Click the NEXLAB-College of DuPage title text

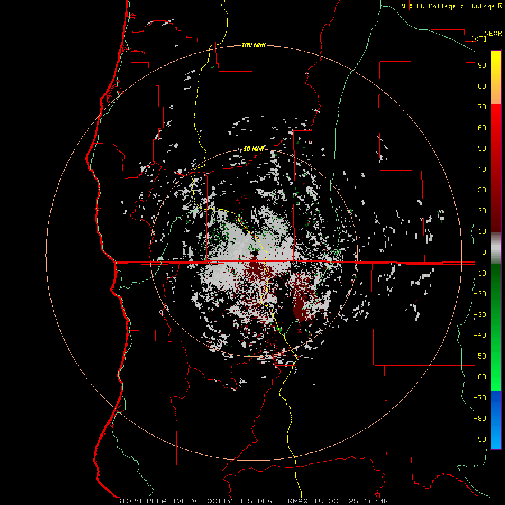448,6
